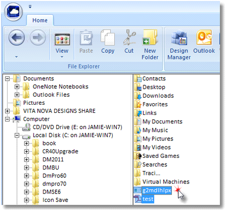Open quick access toolbar customize arrow
227x212 pixels.
[30, 7]
